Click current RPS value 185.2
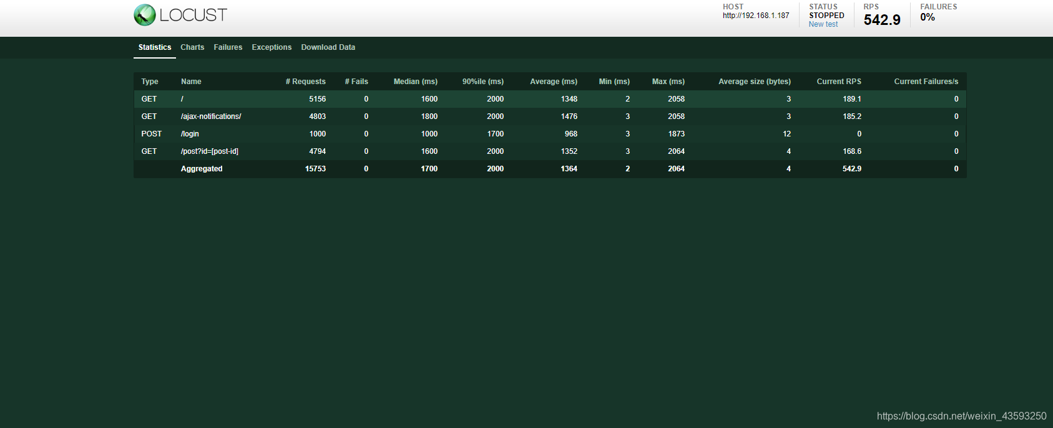The height and width of the screenshot is (428, 1053). pos(852,117)
